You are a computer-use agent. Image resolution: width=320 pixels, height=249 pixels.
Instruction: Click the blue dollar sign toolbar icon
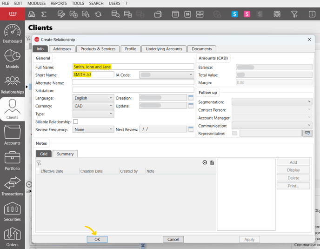point(234,14)
